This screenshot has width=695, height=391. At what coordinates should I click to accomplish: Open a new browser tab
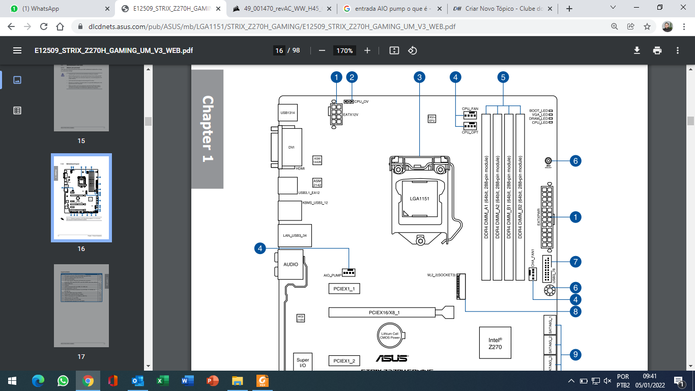(569, 9)
